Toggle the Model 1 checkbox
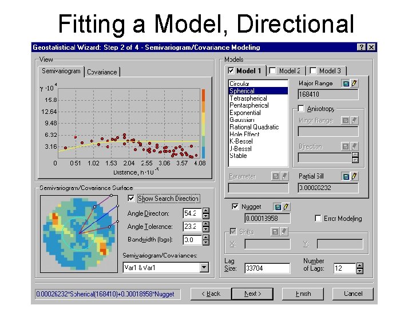The width and height of the screenshot is (412, 309). (x=231, y=71)
